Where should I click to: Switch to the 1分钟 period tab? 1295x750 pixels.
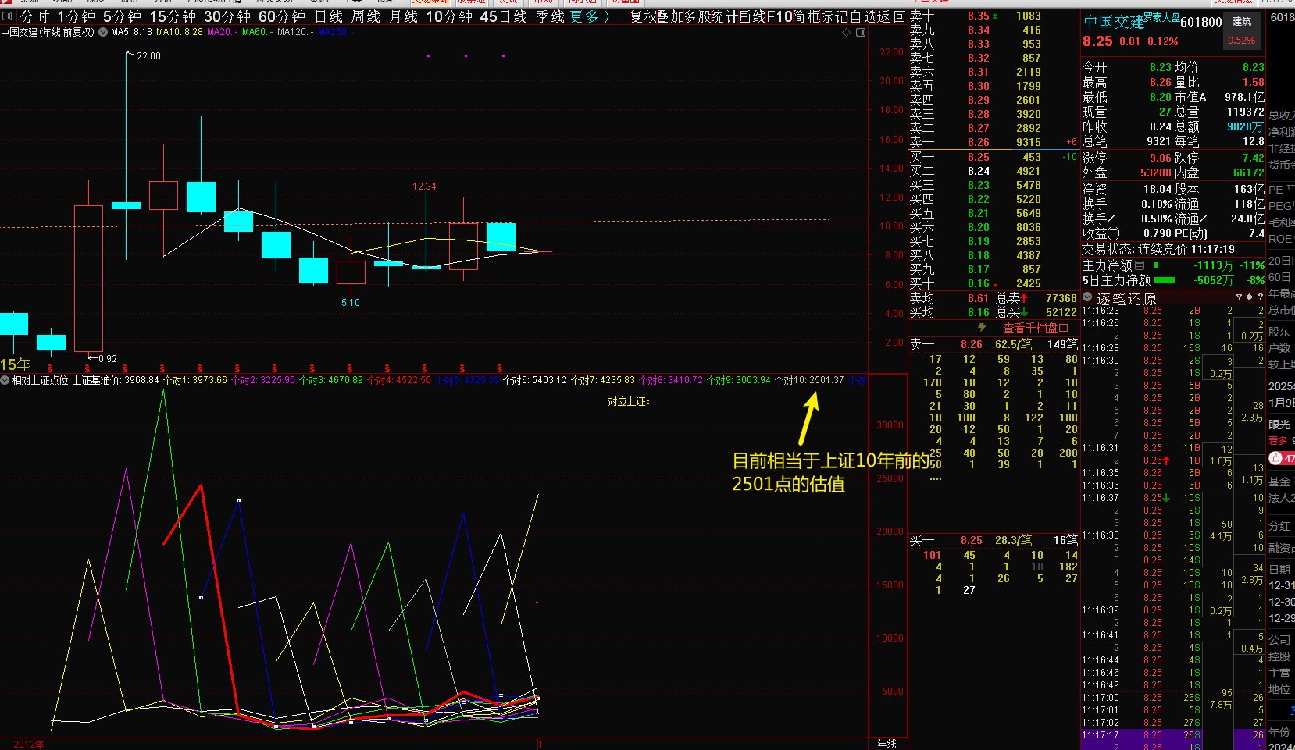point(77,16)
